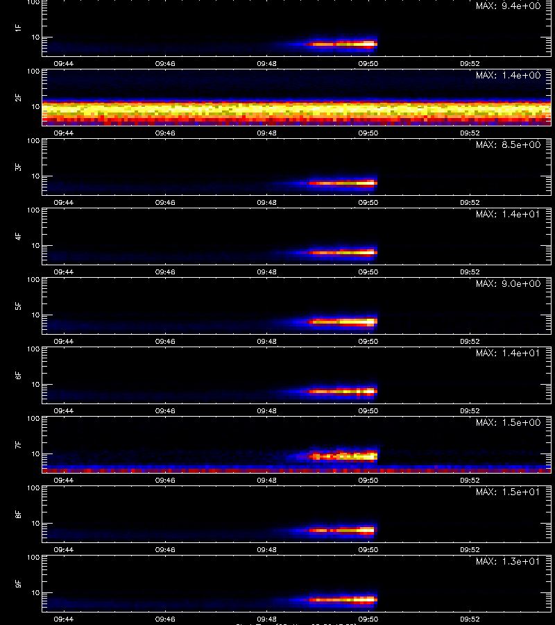
Task: Select the 1F axis label
Action: point(18,28)
